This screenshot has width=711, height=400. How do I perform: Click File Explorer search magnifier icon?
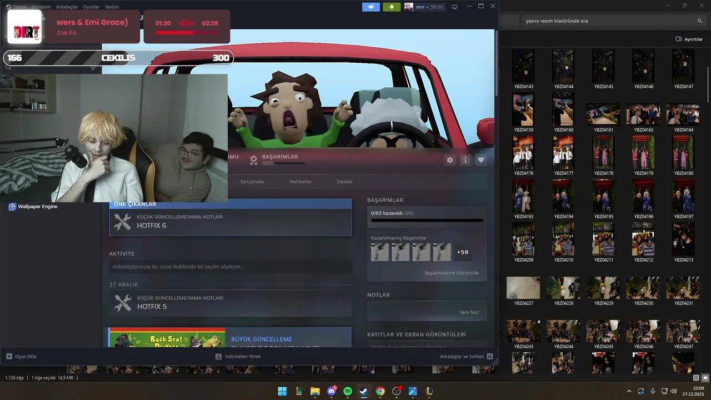click(700, 21)
